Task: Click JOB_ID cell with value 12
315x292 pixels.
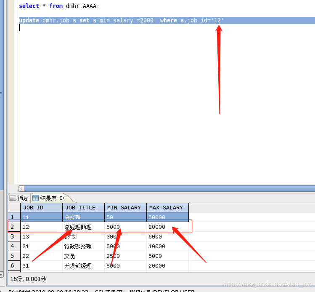Action: pyautogui.click(x=41, y=227)
